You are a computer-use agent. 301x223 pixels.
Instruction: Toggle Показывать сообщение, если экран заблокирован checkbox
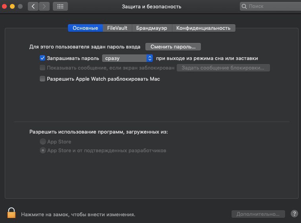point(42,68)
